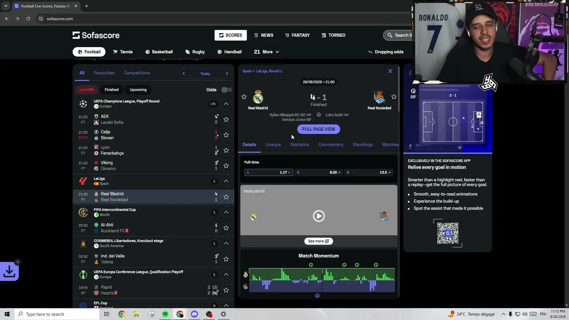Screen dimensions: 569x320
Task: Open the Fantasy section
Action: pyautogui.click(x=297, y=35)
